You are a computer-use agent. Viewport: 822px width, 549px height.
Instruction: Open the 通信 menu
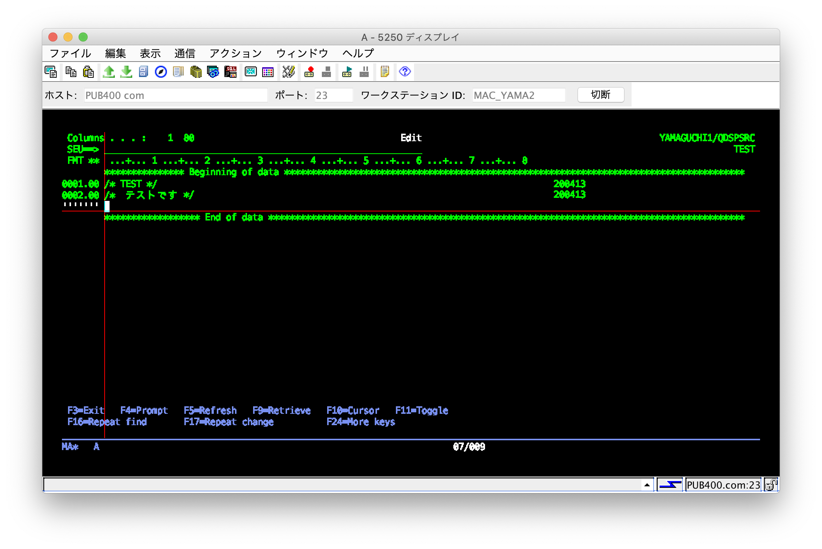184,53
